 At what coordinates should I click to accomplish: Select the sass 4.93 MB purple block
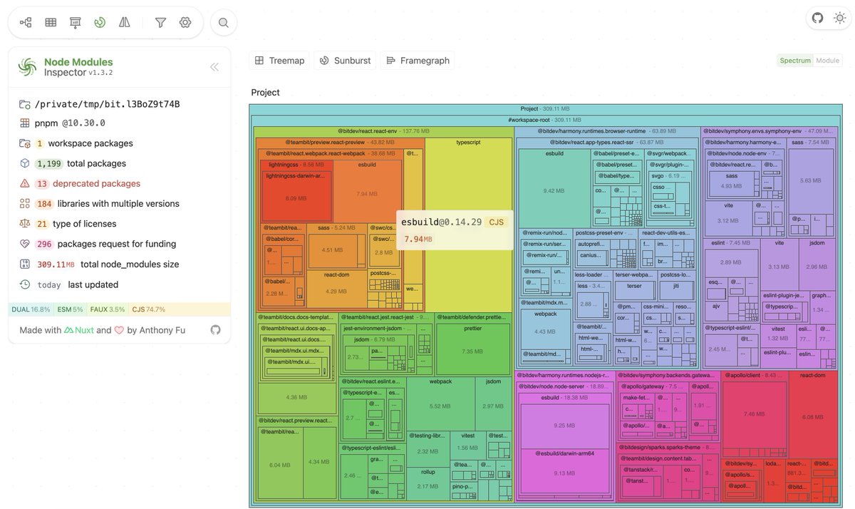point(731,185)
